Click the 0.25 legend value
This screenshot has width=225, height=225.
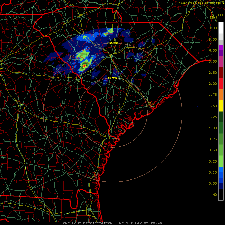[213, 161]
